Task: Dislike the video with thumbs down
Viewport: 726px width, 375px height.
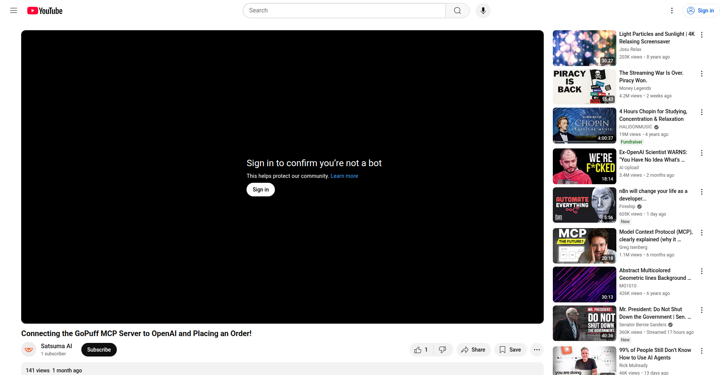Action: (442, 350)
